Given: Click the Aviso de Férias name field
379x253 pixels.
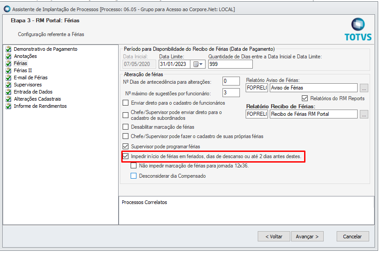Looking at the screenshot, I should tap(313, 88).
